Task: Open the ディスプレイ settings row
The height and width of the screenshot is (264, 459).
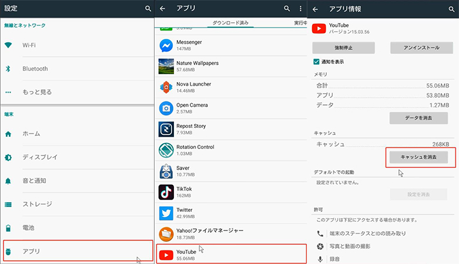Action: (77, 157)
